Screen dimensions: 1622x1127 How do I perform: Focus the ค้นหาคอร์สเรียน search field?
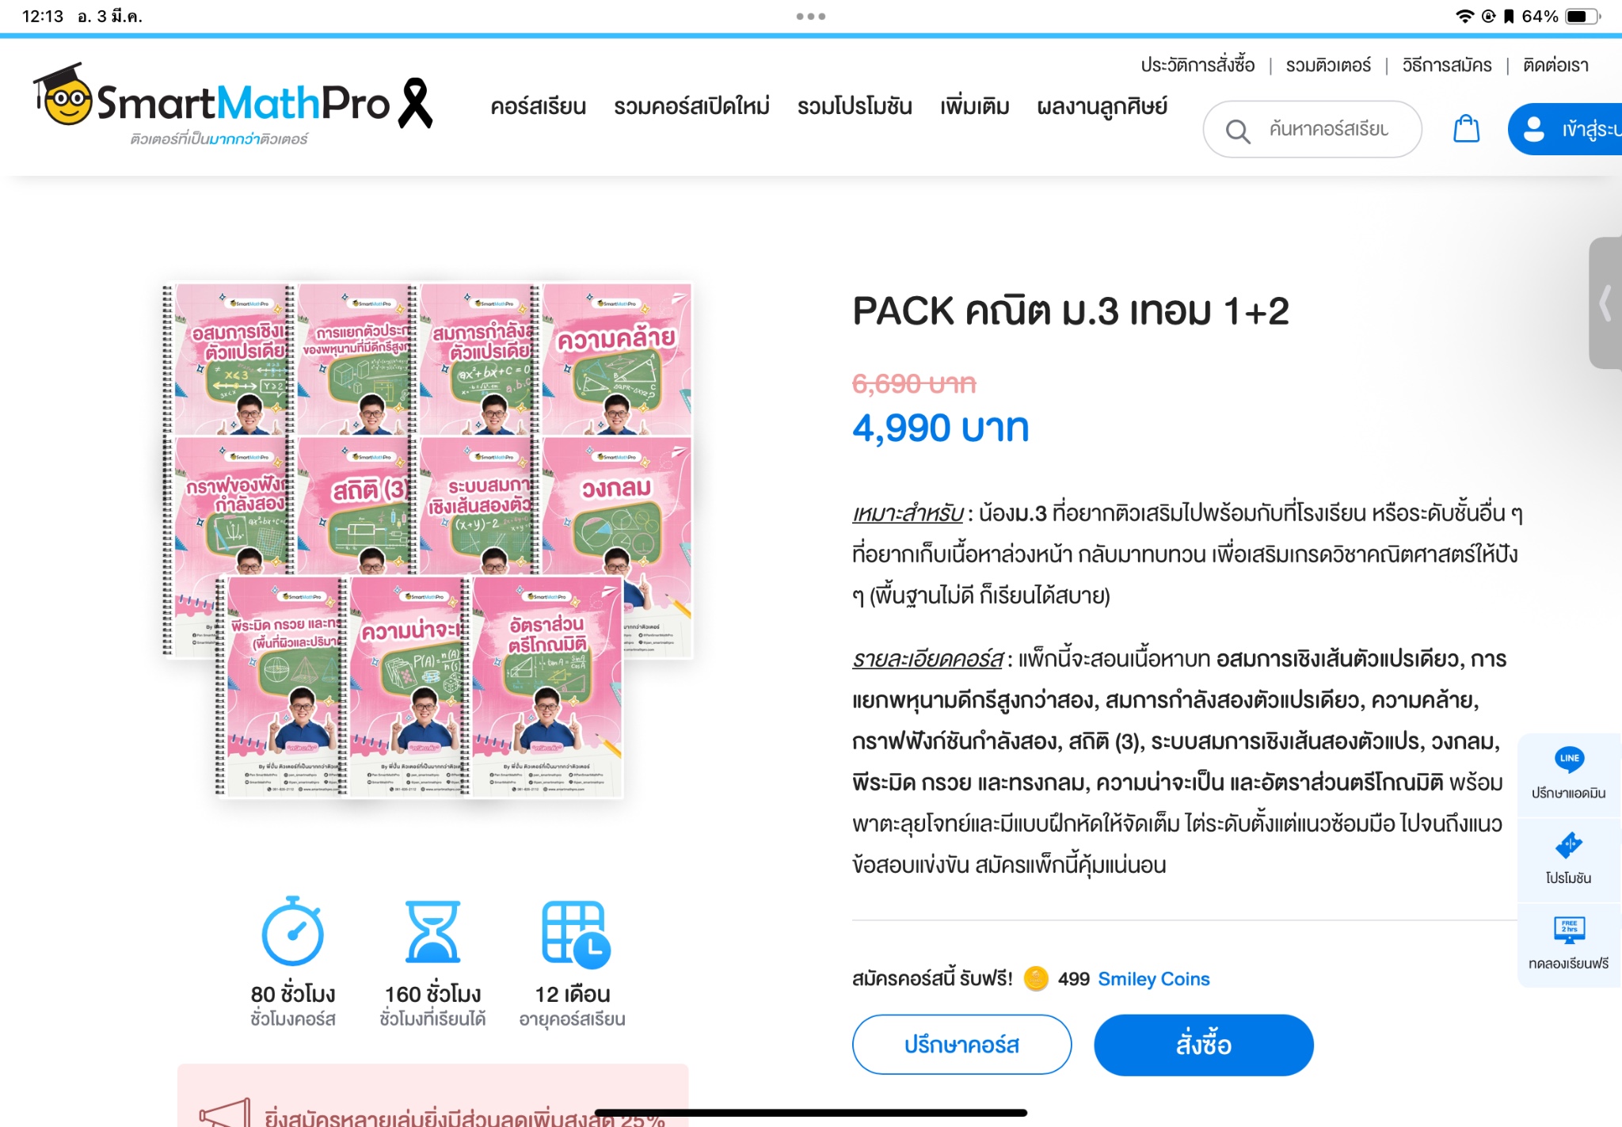click(1312, 129)
